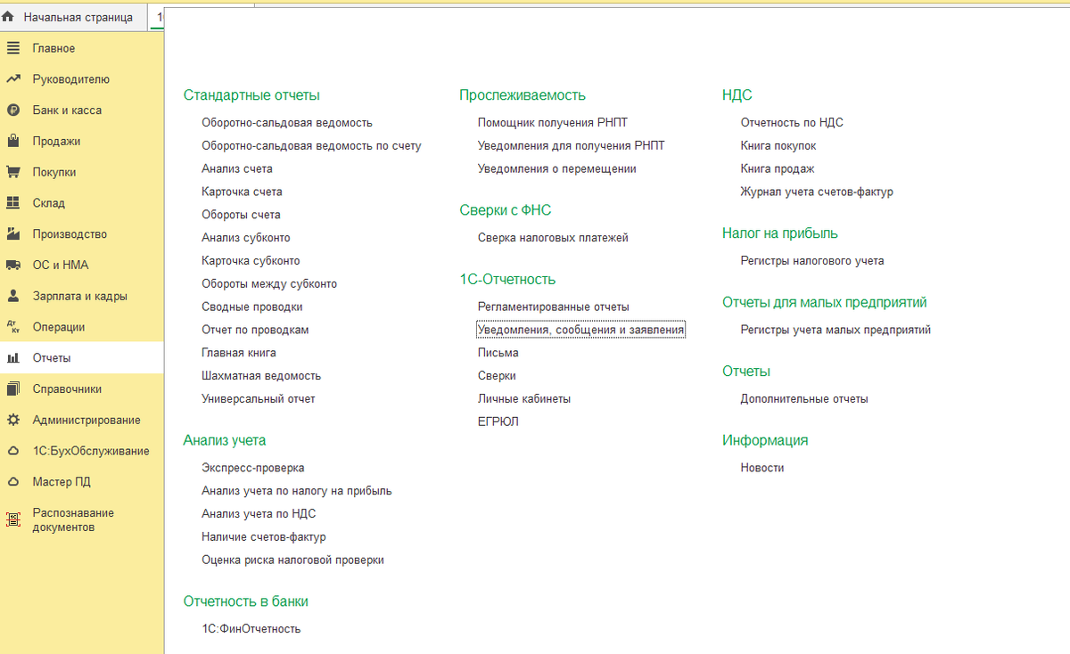Open the Анализ субконто report

coord(246,238)
